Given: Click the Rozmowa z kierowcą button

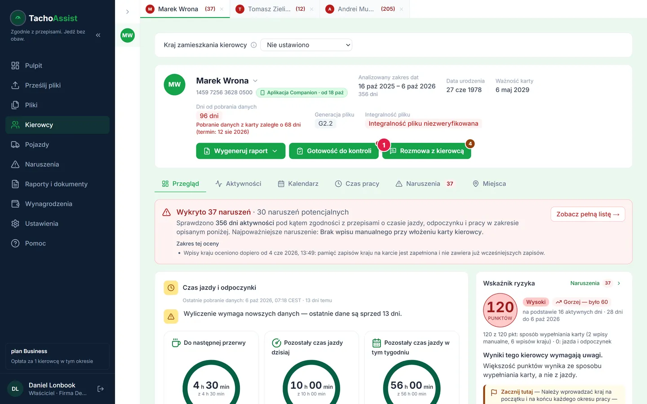Looking at the screenshot, I should click(426, 151).
